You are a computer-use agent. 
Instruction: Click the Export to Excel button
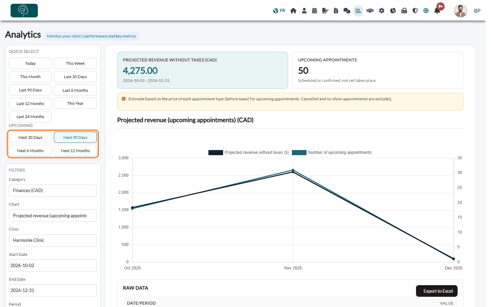[437, 291]
